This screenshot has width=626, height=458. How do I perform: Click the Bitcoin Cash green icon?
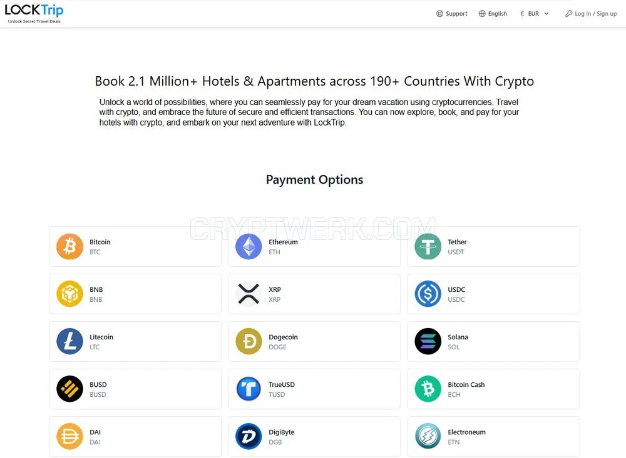click(x=428, y=389)
